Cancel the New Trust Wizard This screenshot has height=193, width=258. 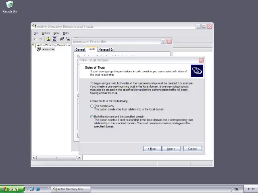tap(193, 149)
